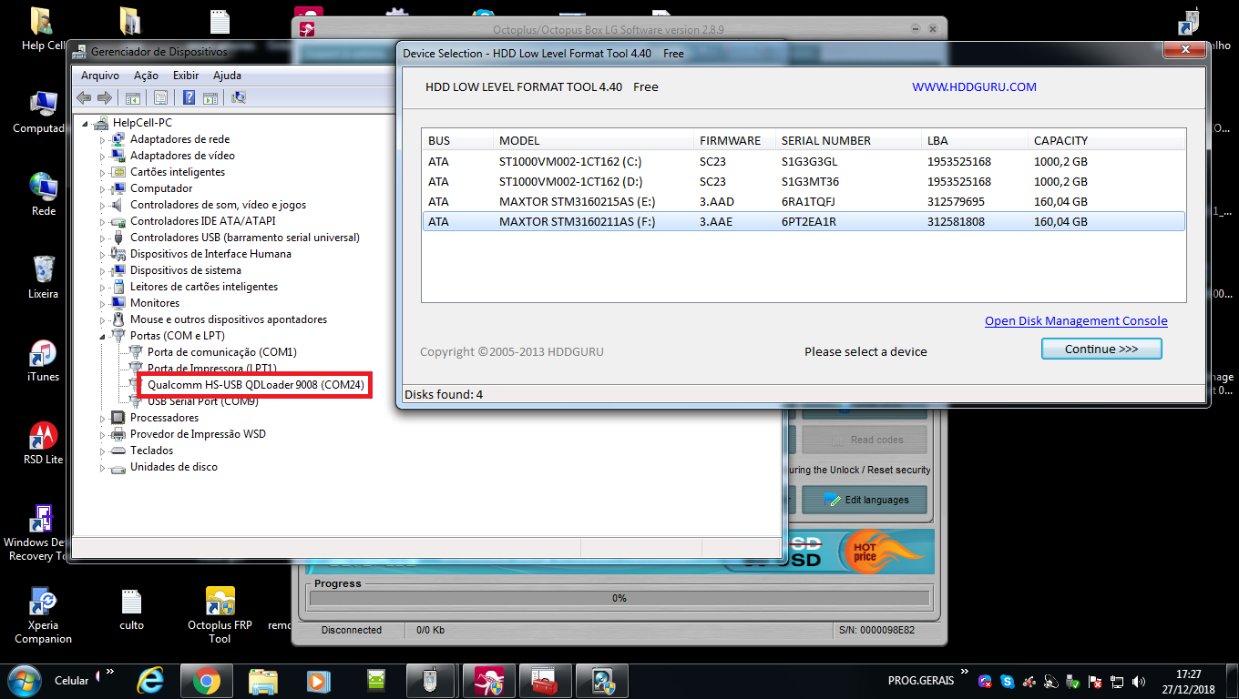This screenshot has height=699, width=1239.
Task: Expand the Processadores node
Action: point(103,418)
